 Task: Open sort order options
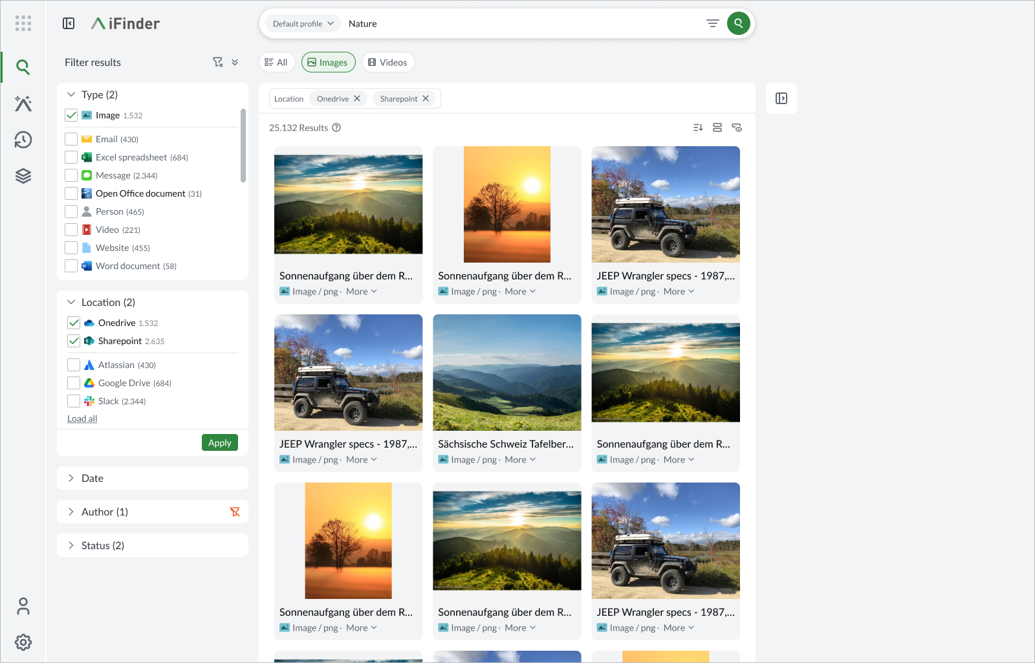(x=698, y=127)
